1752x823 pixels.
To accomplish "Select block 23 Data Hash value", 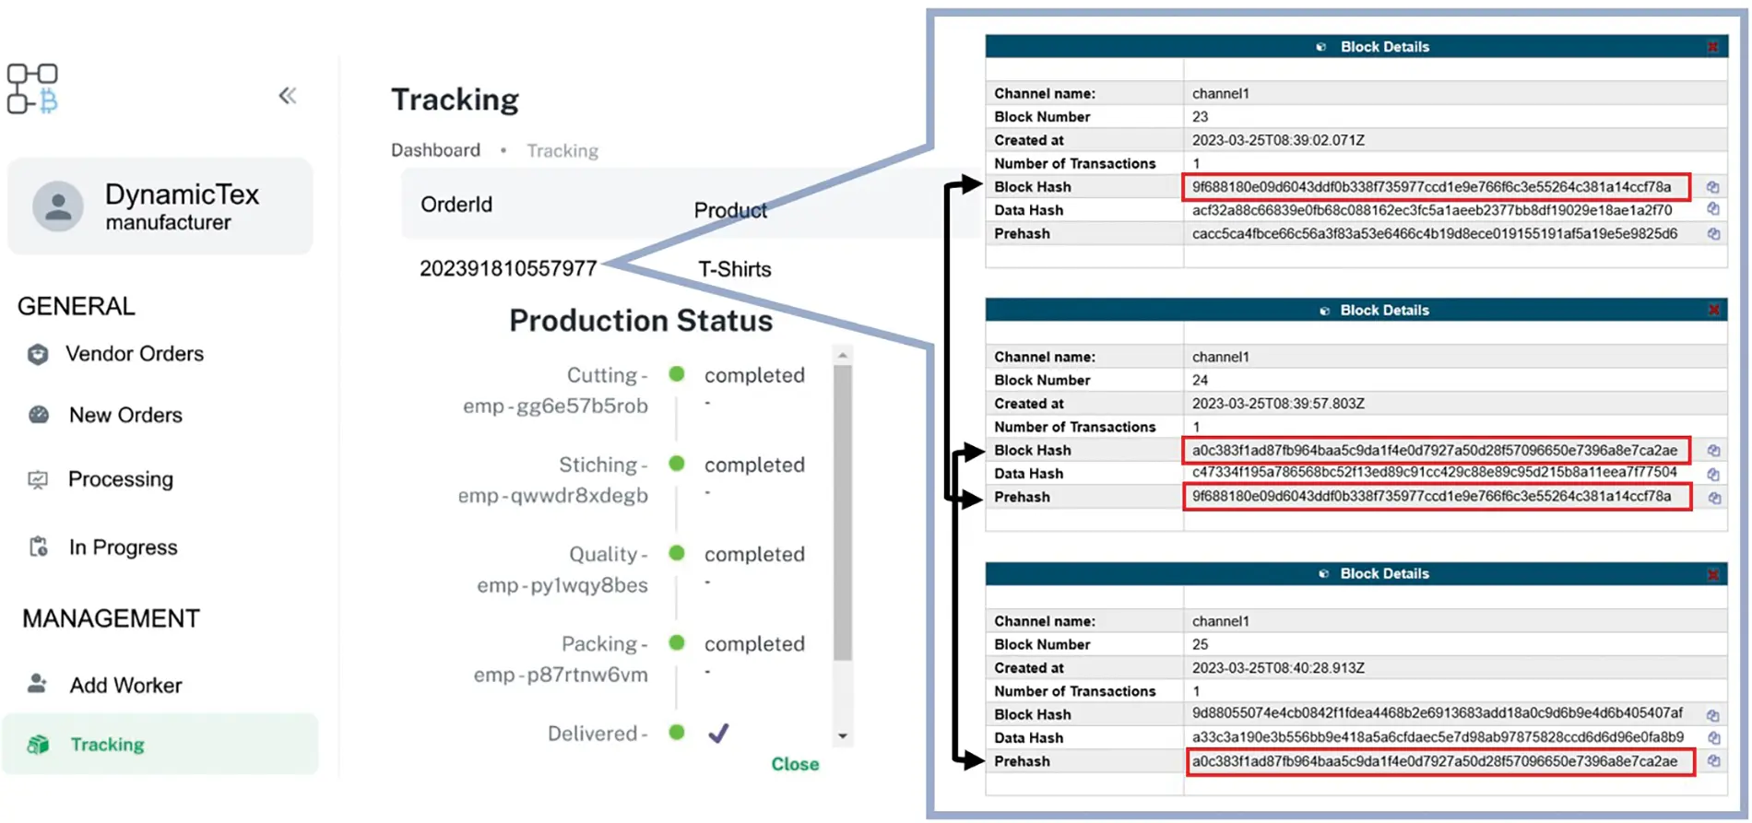I will click(1432, 210).
